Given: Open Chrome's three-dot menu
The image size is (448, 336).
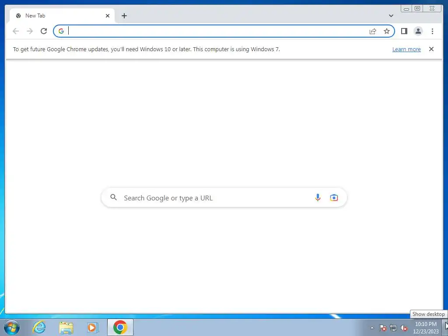Looking at the screenshot, I should pos(432,31).
